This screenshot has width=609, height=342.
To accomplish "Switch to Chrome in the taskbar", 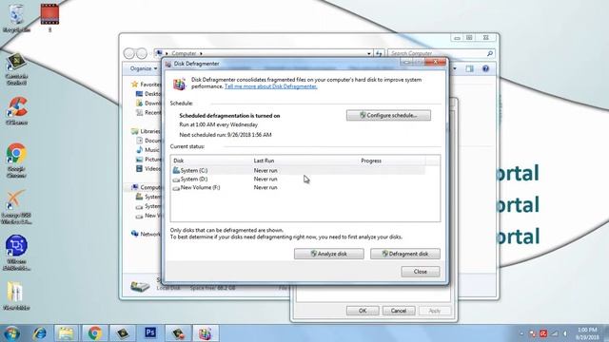I will click(x=95, y=333).
